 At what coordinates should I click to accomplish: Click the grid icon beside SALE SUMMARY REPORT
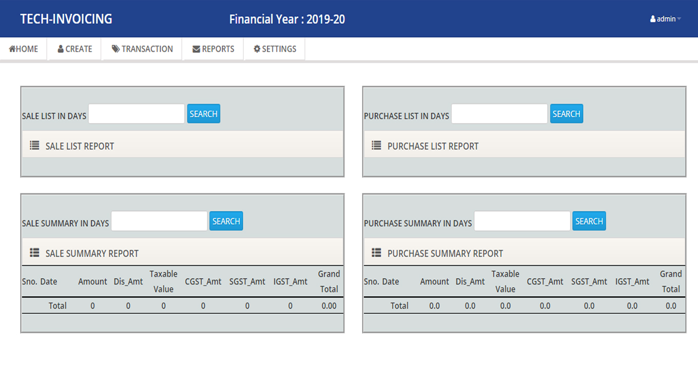pyautogui.click(x=34, y=253)
